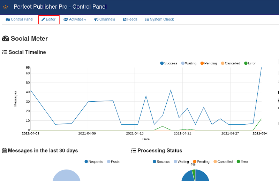Click orange Pending swatch in timeline legend

point(202,63)
